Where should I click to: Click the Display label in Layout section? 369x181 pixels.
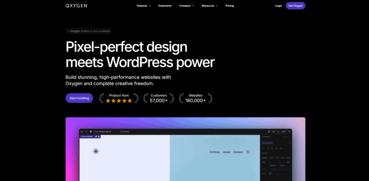[x=264, y=158]
